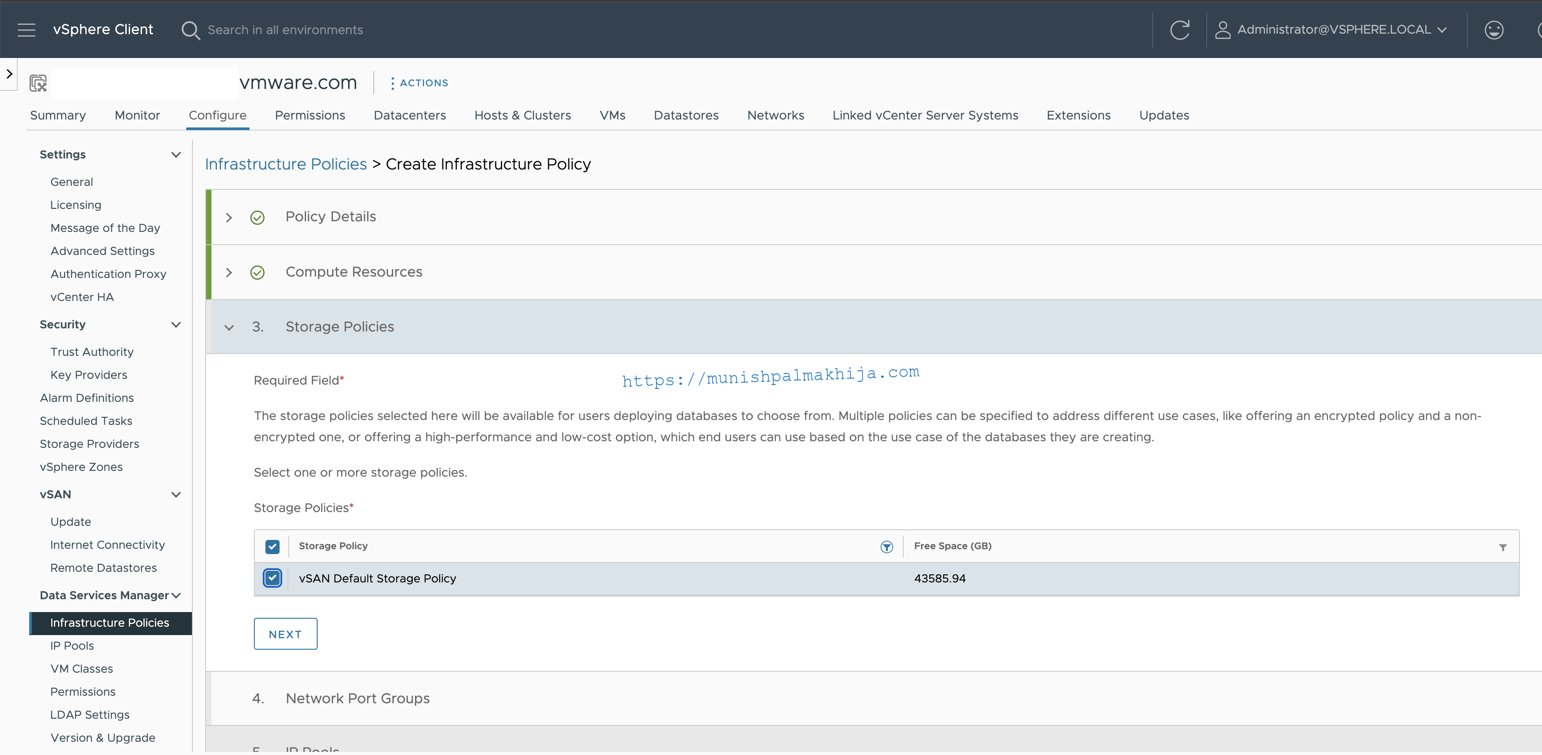Open the ACTIONS menu
This screenshot has width=1542, height=755.
coord(419,83)
